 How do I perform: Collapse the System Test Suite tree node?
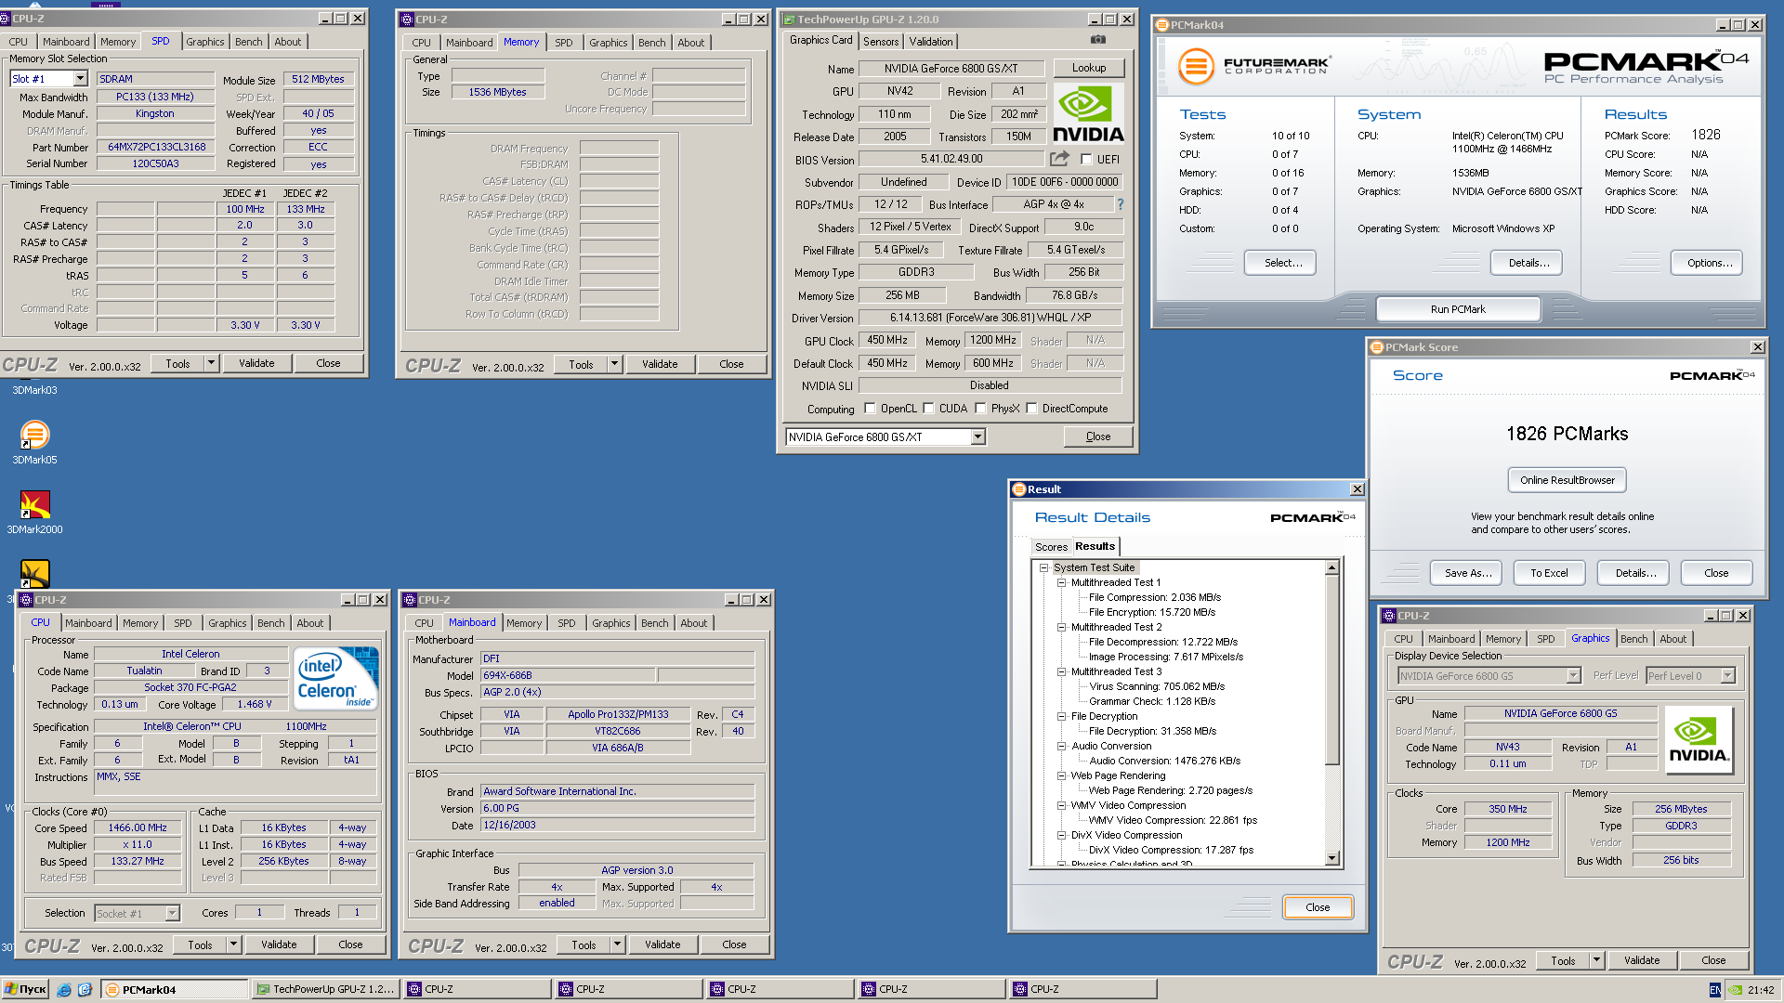coord(1043,567)
